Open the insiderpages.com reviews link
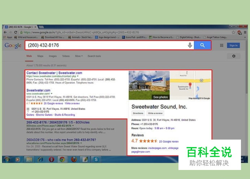This screenshot has width=250, height=179. 158,148
